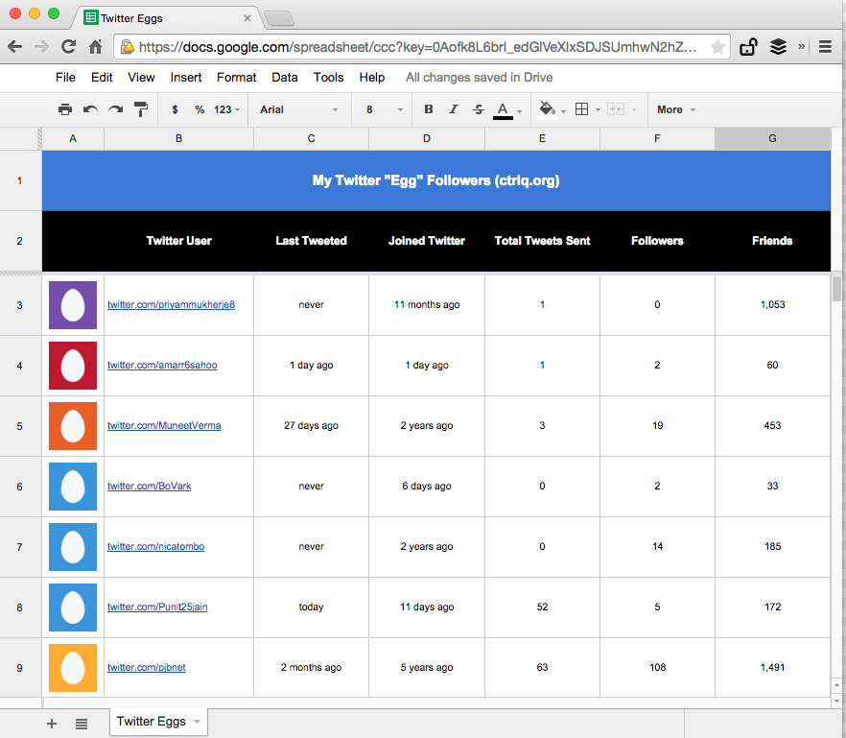
Task: Open the text color dropdown arrow
Action: [x=520, y=110]
